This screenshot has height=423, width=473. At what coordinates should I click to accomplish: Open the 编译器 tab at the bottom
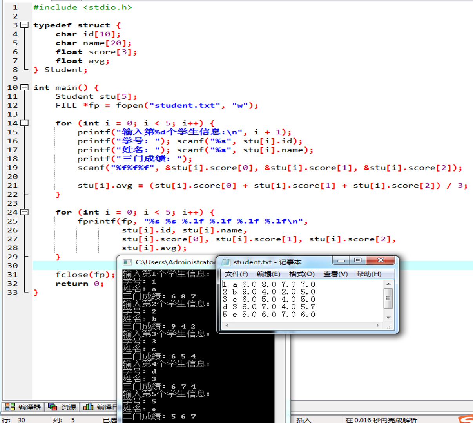[23, 407]
